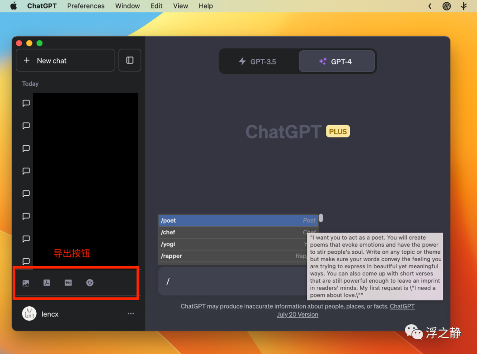Open the last chat bubble above export buttons
The image size is (477, 354).
click(x=26, y=261)
